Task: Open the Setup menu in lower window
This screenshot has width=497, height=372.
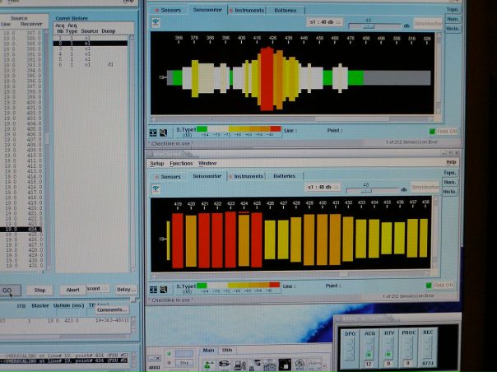Action: pos(157,164)
